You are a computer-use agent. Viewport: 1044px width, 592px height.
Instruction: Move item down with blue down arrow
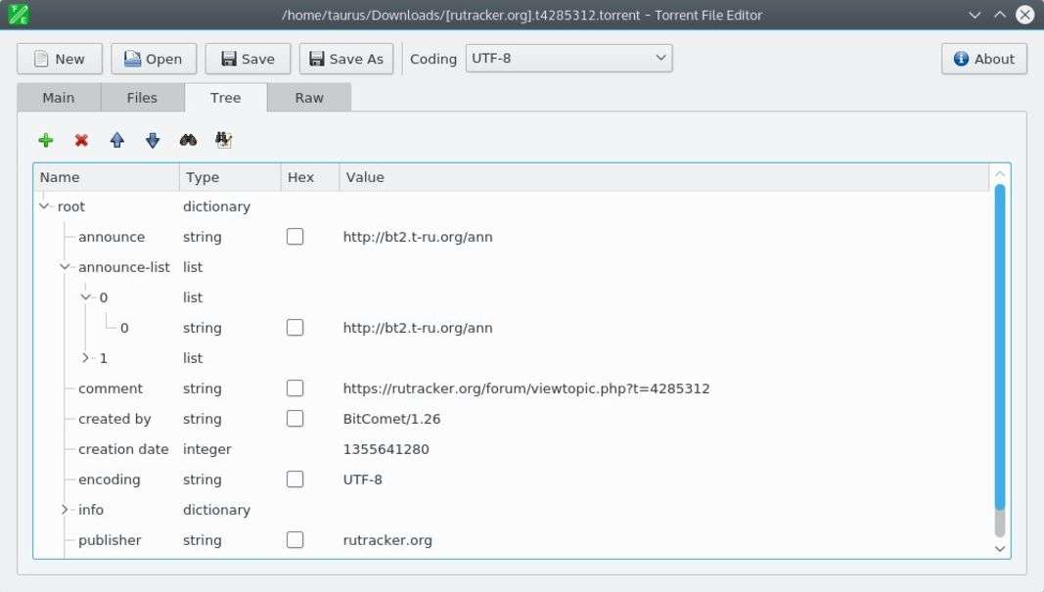point(153,140)
